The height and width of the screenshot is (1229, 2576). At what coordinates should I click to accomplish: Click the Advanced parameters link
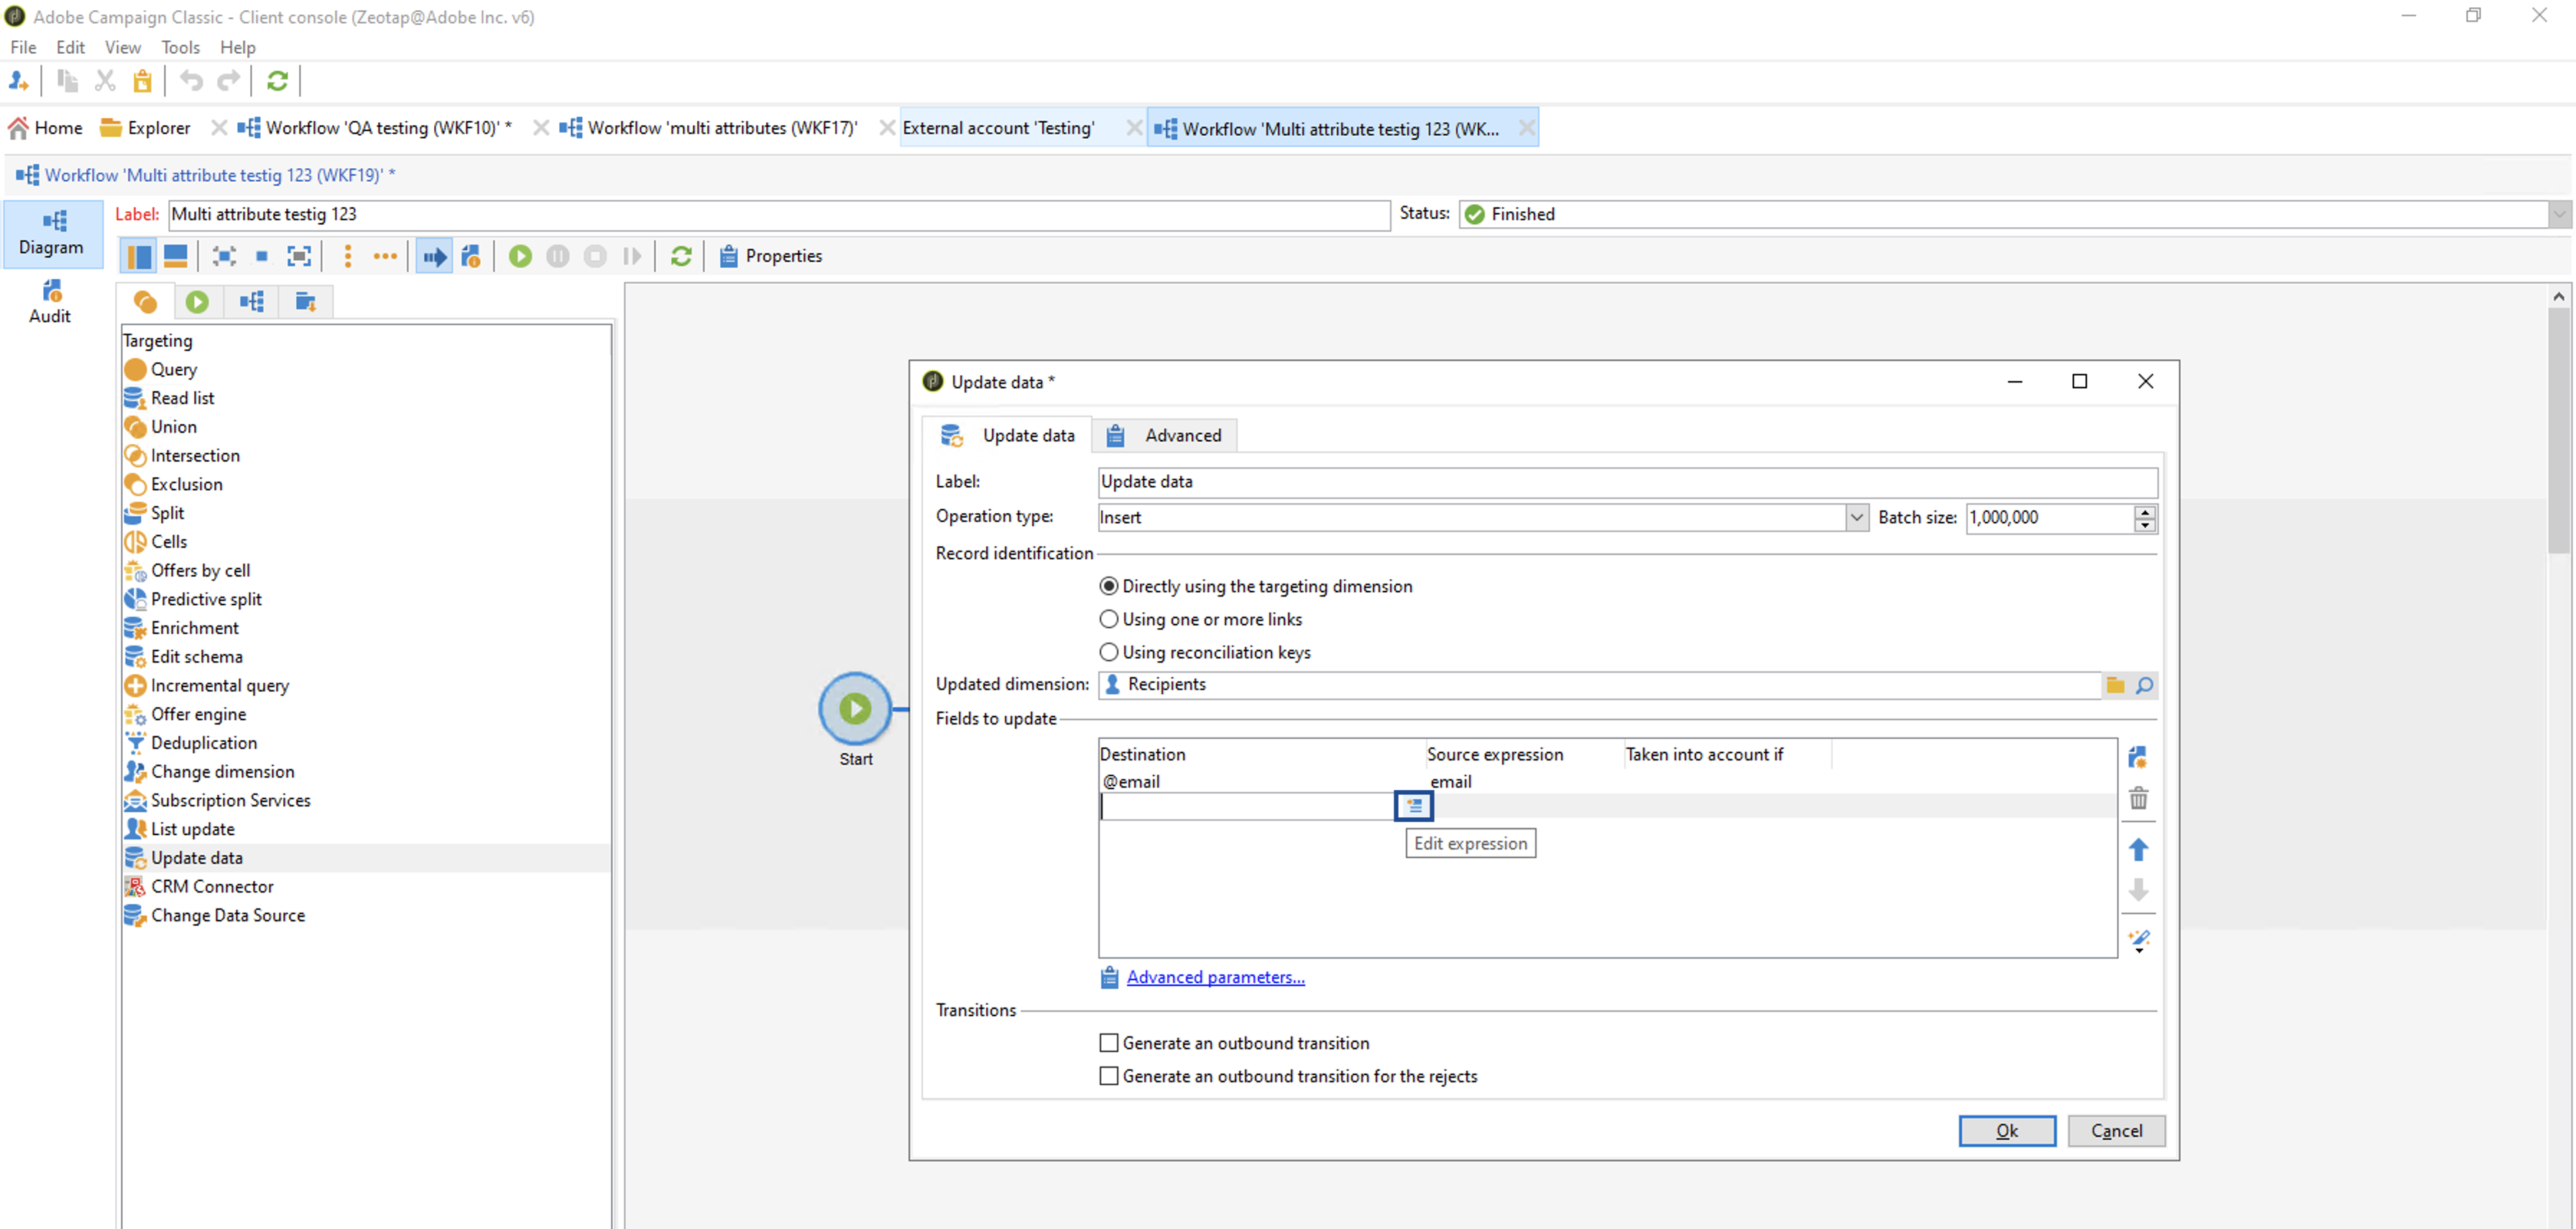pyautogui.click(x=1215, y=977)
